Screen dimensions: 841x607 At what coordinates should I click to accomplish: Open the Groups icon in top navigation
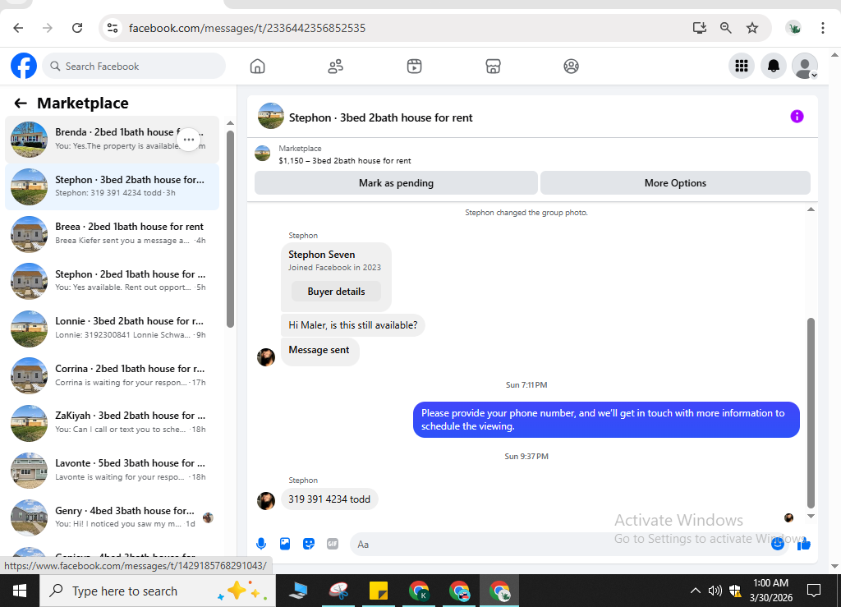572,67
